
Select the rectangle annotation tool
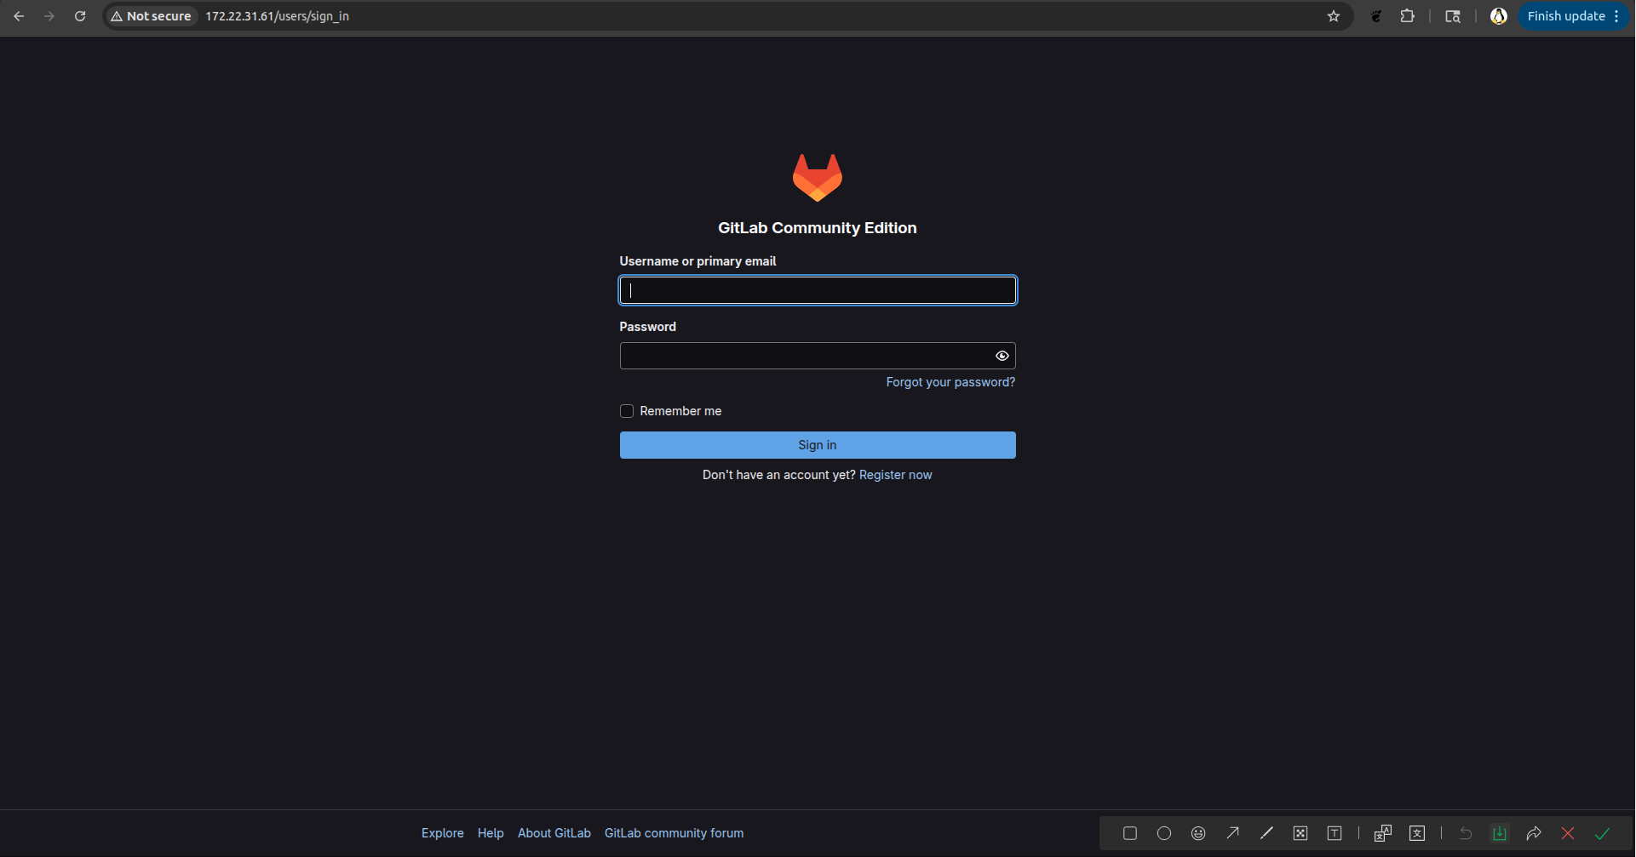[1130, 833]
